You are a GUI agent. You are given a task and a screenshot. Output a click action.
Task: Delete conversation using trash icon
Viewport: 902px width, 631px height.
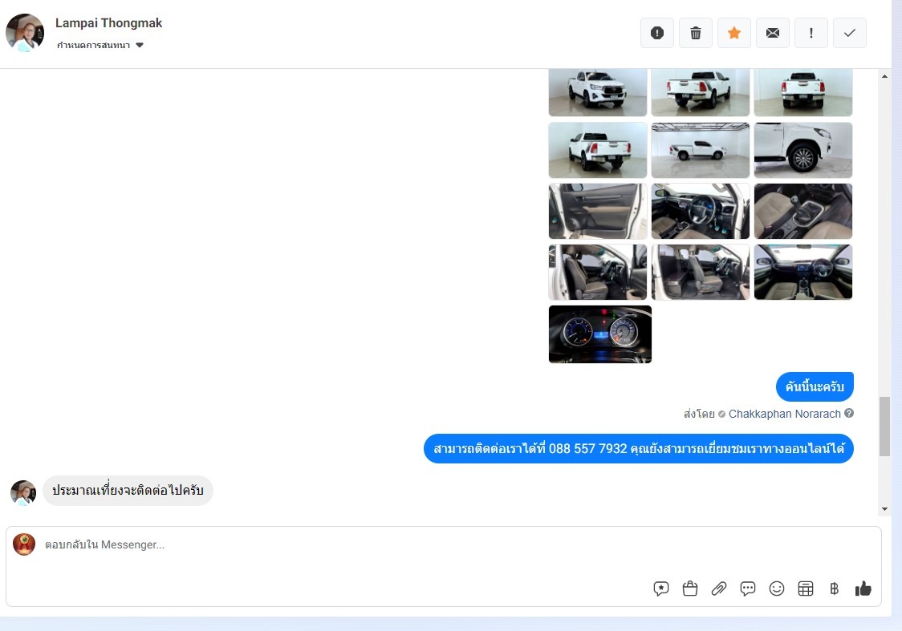(x=695, y=33)
